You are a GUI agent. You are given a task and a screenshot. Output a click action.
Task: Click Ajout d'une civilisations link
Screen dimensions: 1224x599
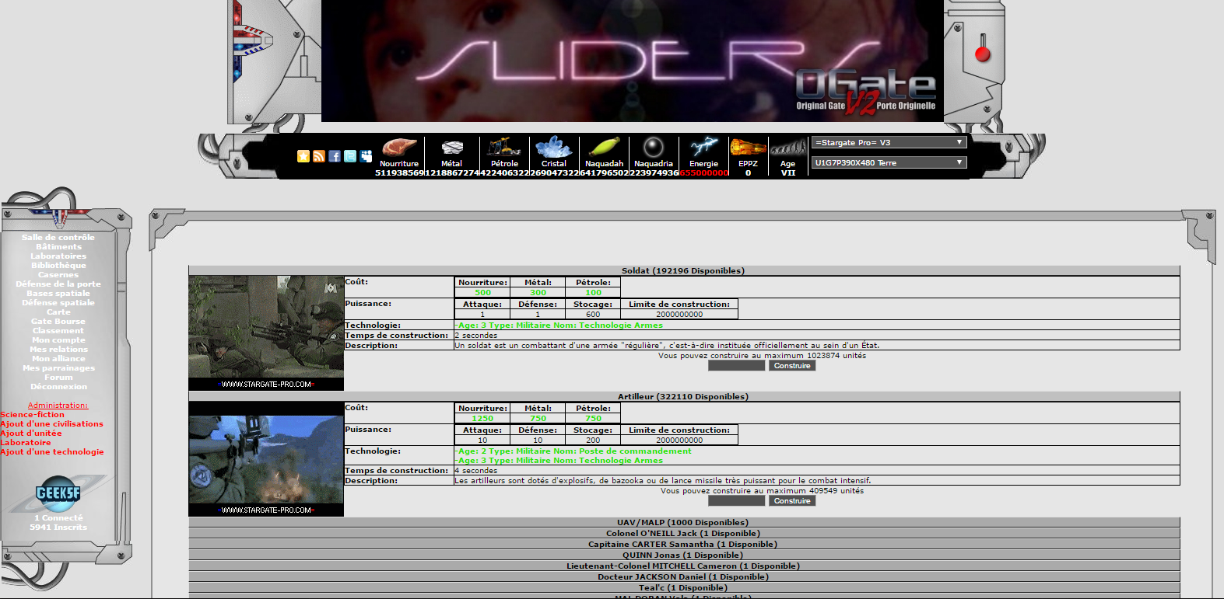pos(51,424)
